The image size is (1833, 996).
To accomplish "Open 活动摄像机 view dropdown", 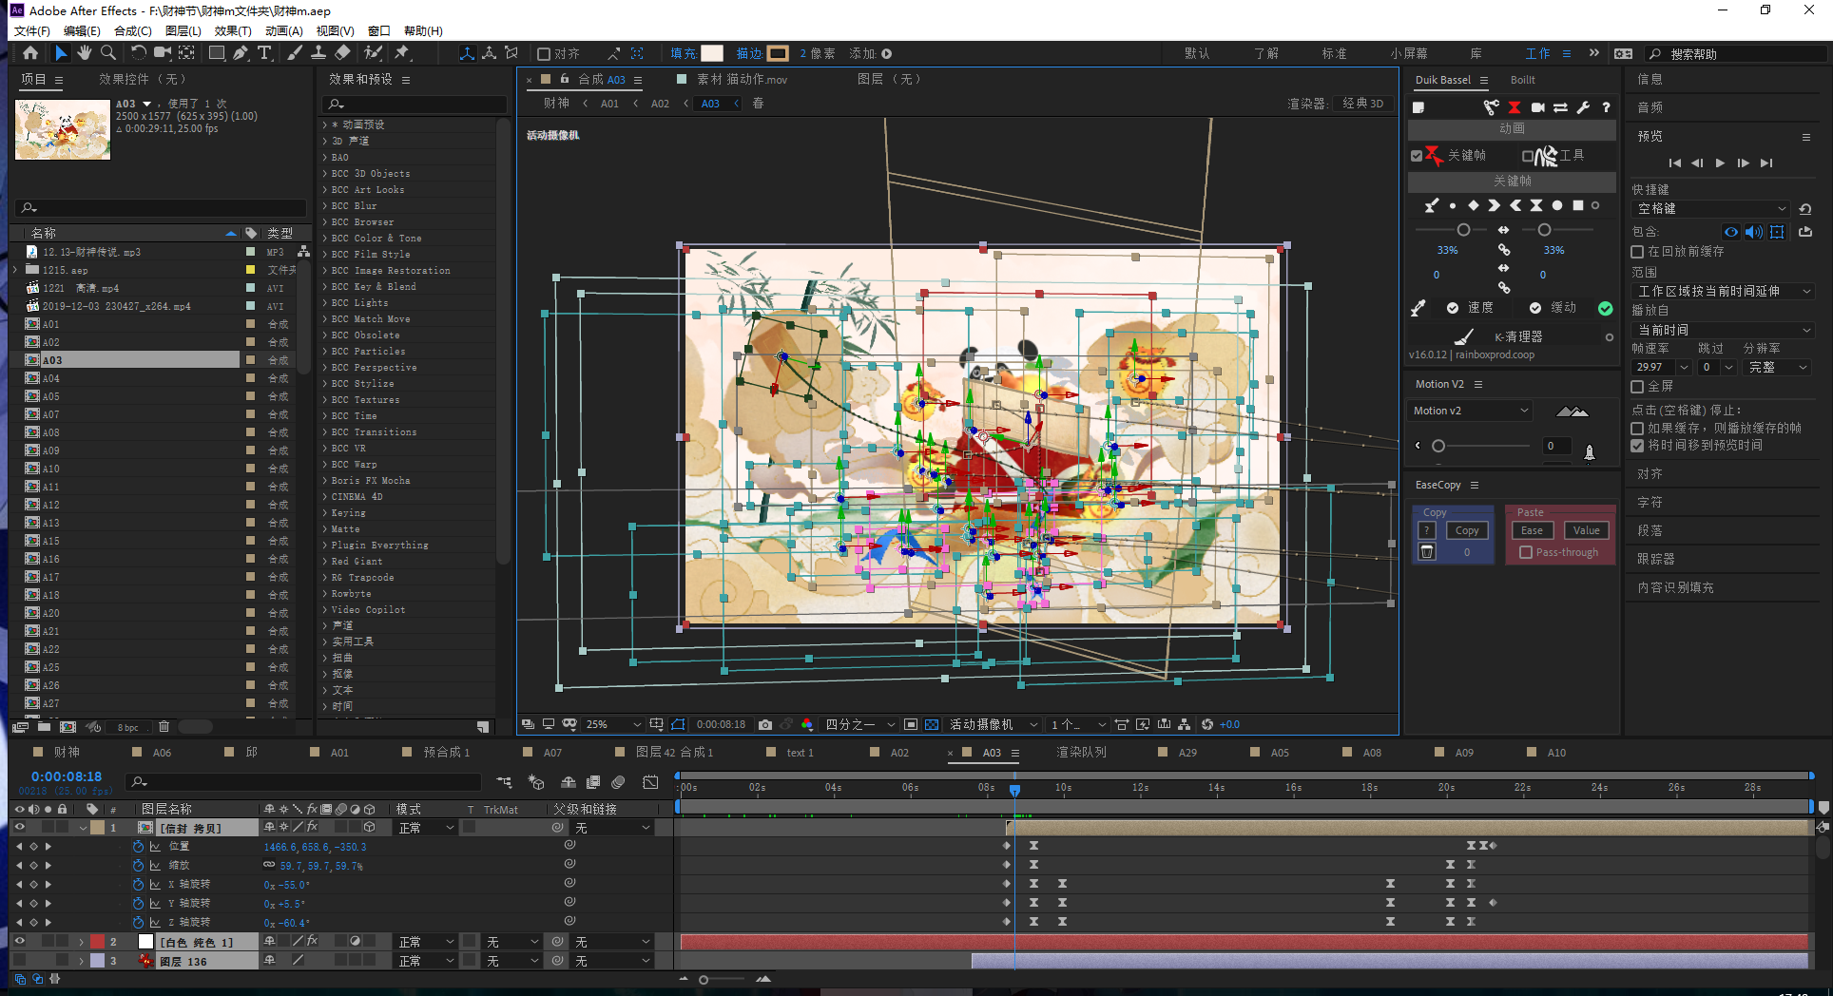I will pyautogui.click(x=993, y=724).
